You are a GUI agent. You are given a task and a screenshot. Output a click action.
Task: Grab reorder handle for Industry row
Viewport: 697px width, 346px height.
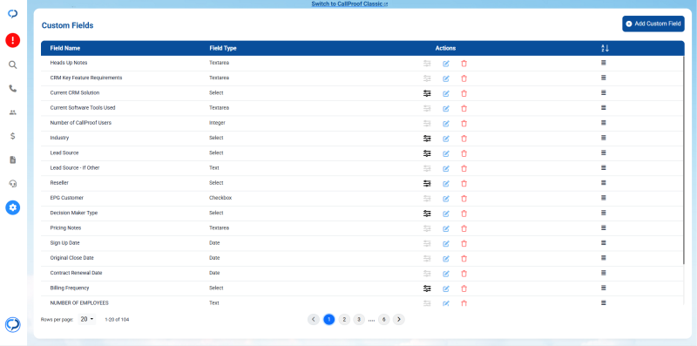click(x=604, y=138)
